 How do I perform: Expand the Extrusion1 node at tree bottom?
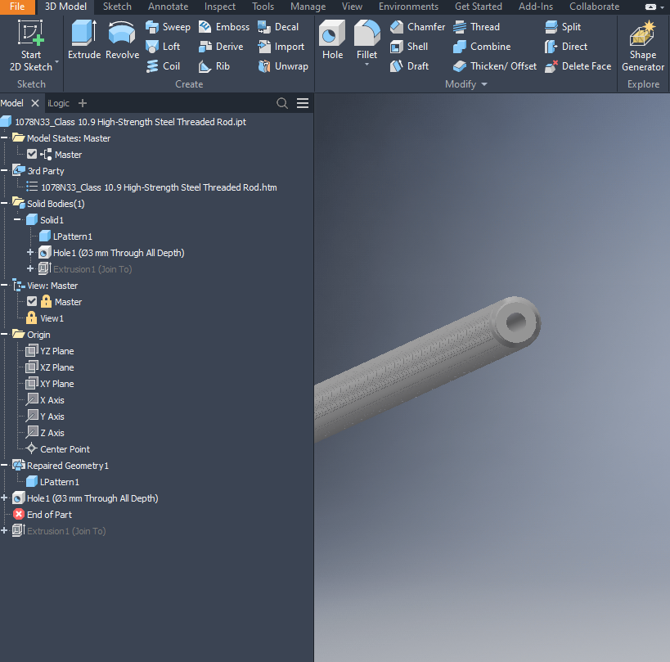pyautogui.click(x=5, y=530)
